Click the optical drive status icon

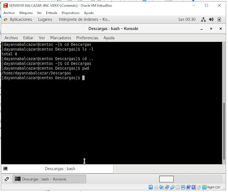156,187
